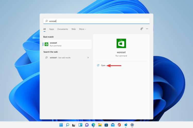Switch to the Documents search tab
This screenshot has width=193, height=128.
coord(63,29)
